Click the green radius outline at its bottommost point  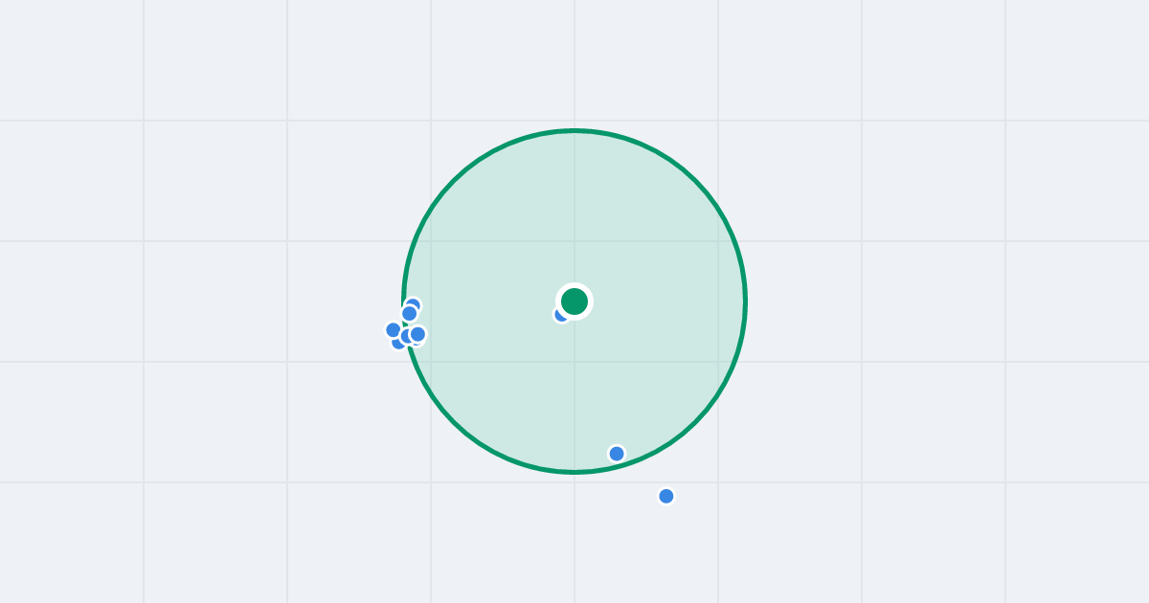574,472
